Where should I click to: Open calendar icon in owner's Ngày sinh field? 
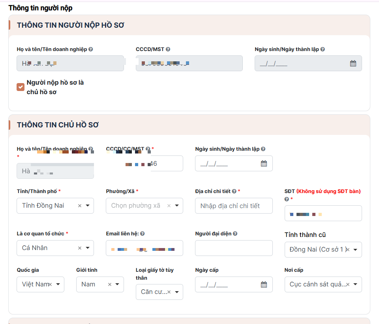264,163
